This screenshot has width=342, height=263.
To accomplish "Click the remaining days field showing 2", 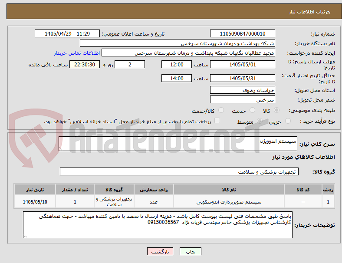I will [x=130, y=65].
